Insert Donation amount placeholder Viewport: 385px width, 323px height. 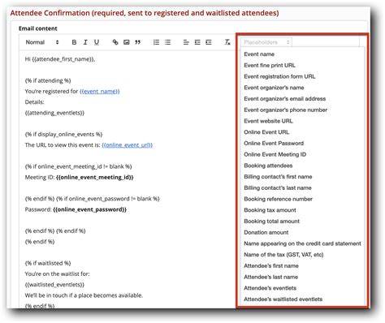266,232
